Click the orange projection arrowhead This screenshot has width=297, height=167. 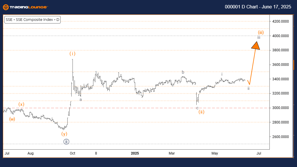(256, 46)
